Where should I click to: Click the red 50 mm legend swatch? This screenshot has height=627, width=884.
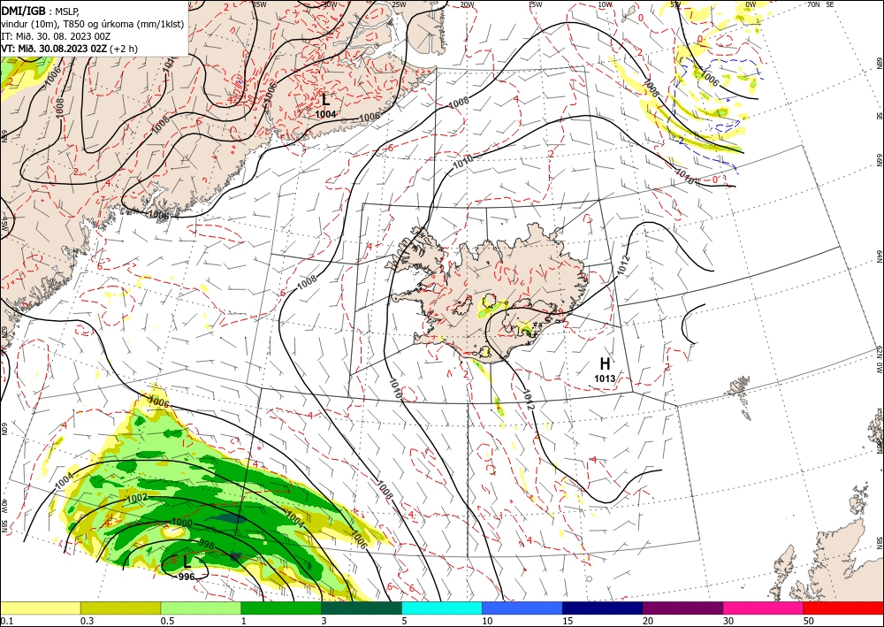pyautogui.click(x=843, y=608)
